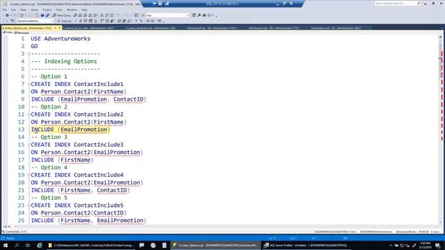Click the navigate back circular arrow icon
Screen dimensions: 445x250
7,15
